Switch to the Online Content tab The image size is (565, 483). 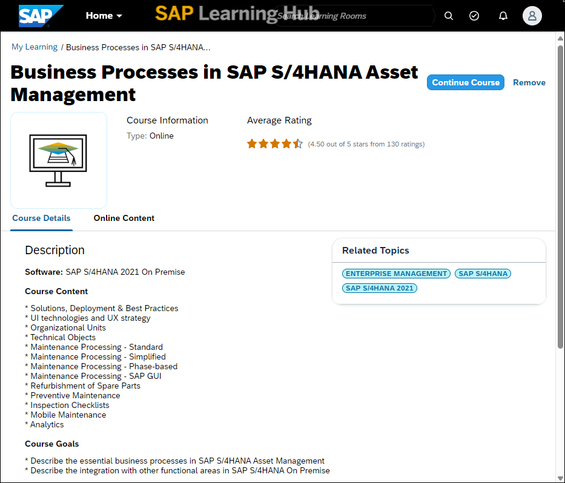(124, 218)
